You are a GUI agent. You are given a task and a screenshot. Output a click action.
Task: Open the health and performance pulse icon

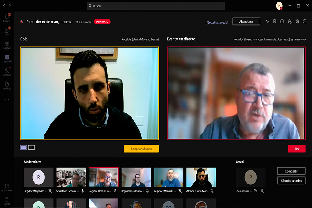coord(267,22)
